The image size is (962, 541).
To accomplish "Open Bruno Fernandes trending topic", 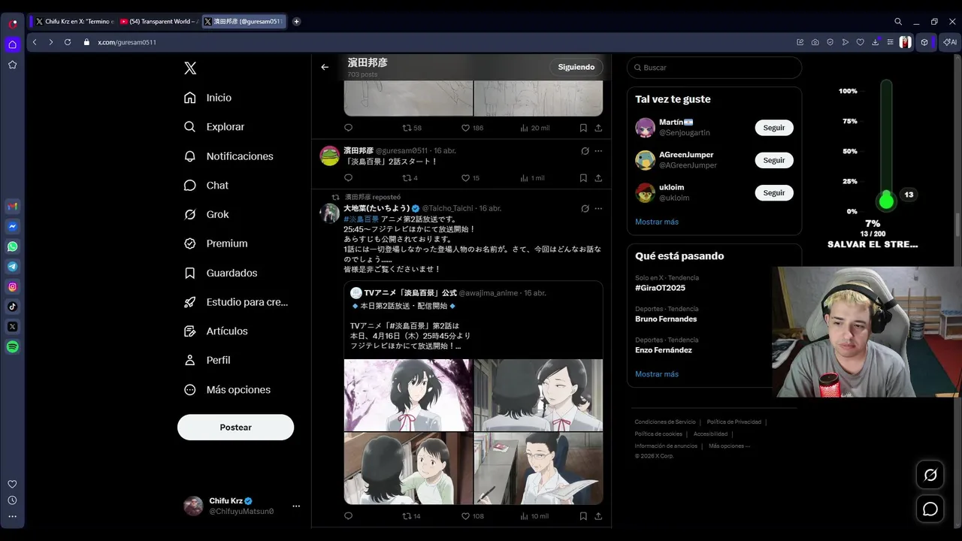I will pyautogui.click(x=666, y=319).
